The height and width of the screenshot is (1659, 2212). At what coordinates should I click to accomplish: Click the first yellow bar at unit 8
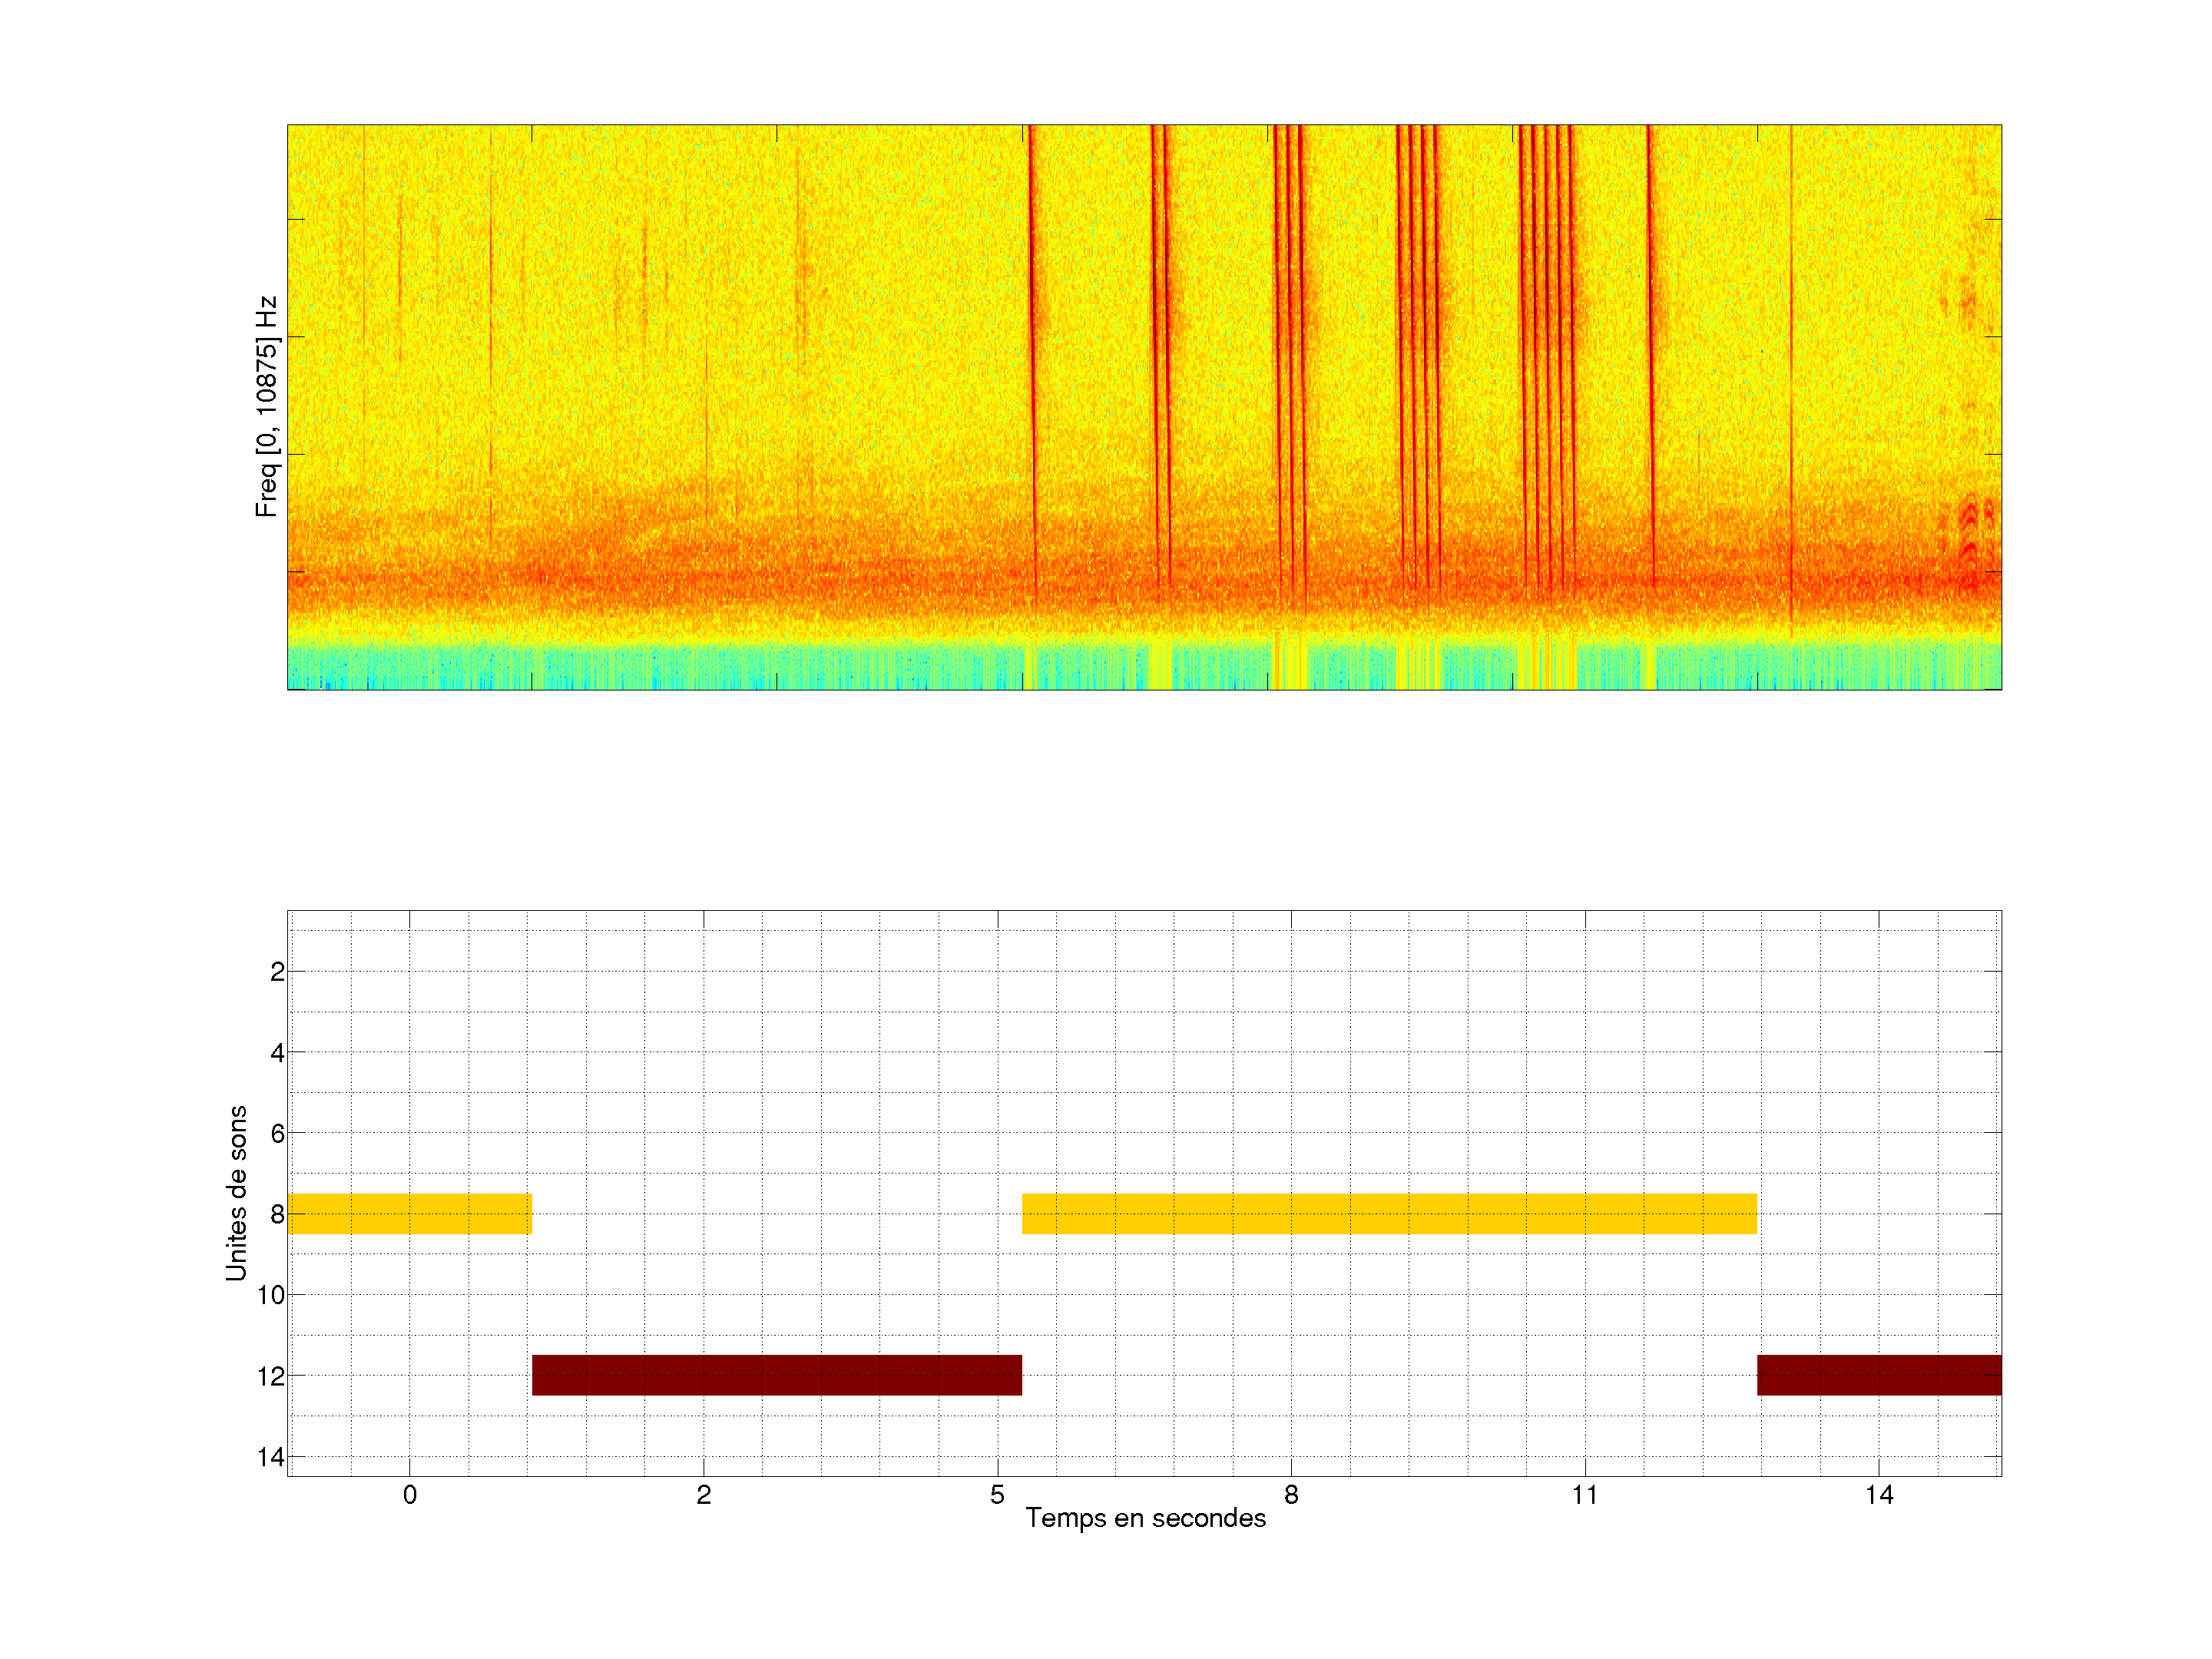tap(409, 1213)
